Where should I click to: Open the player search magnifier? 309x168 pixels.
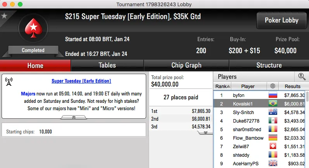click(301, 76)
